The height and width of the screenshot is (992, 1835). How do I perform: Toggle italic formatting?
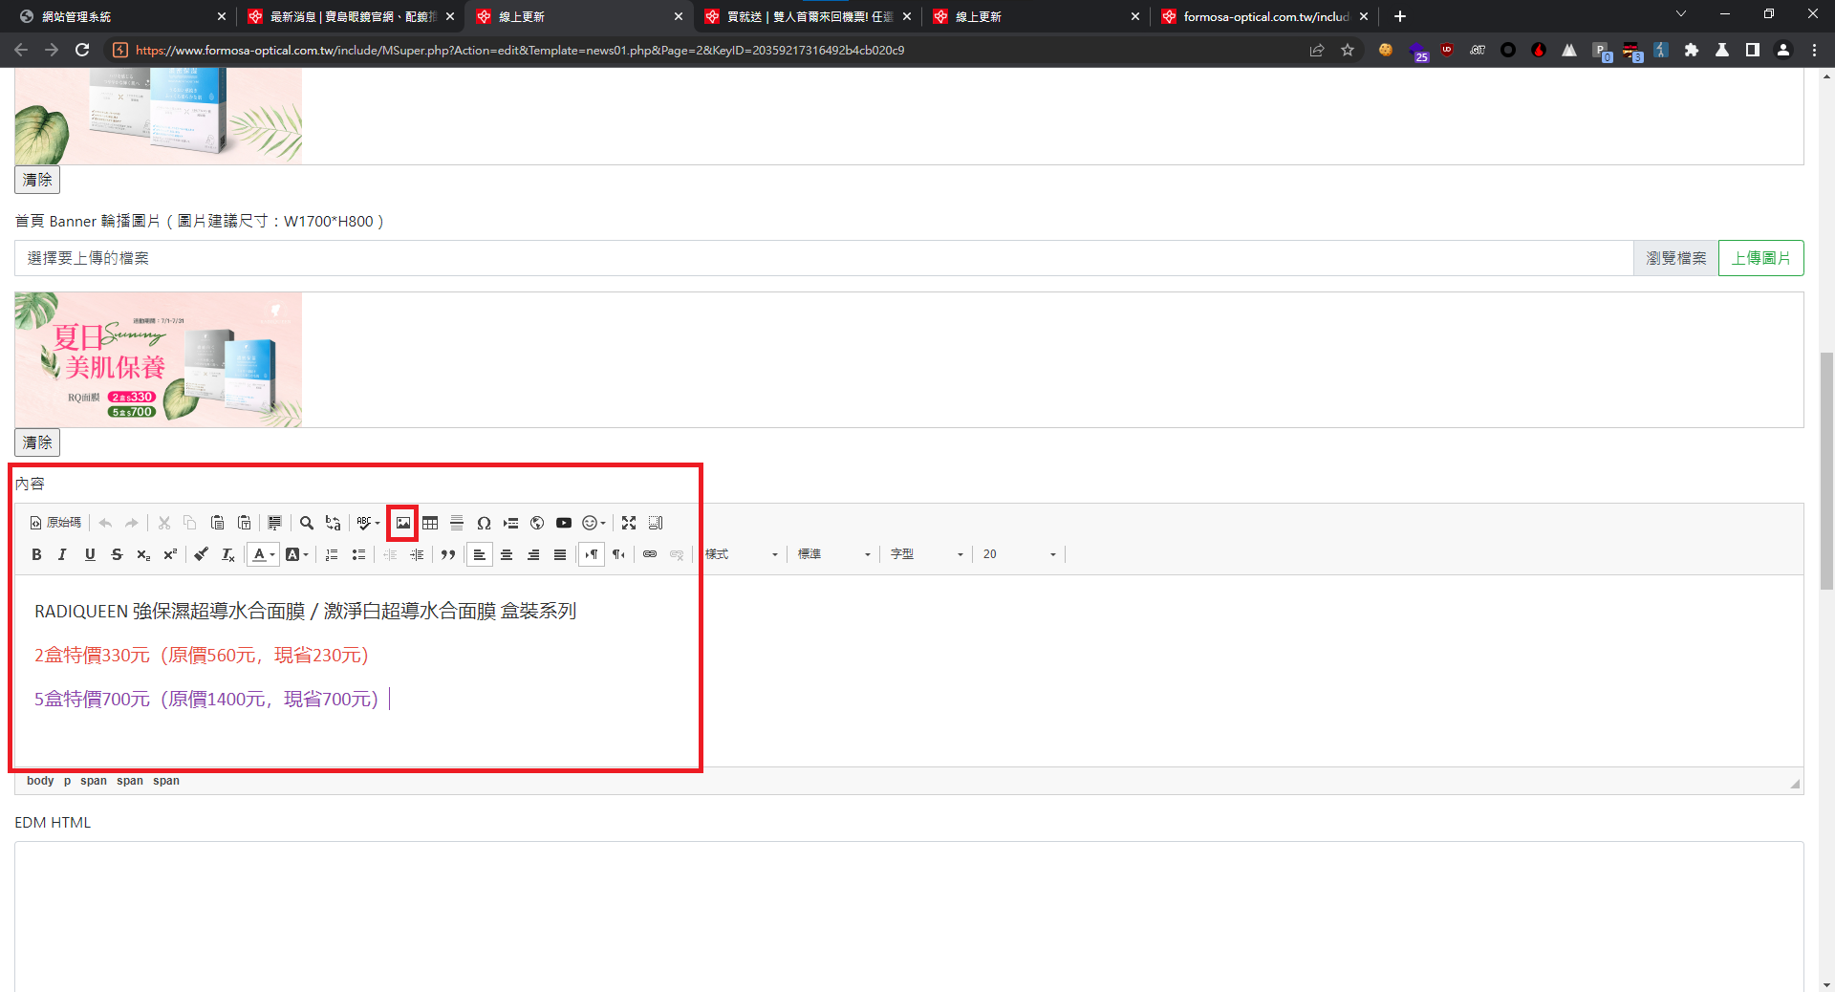click(x=63, y=554)
